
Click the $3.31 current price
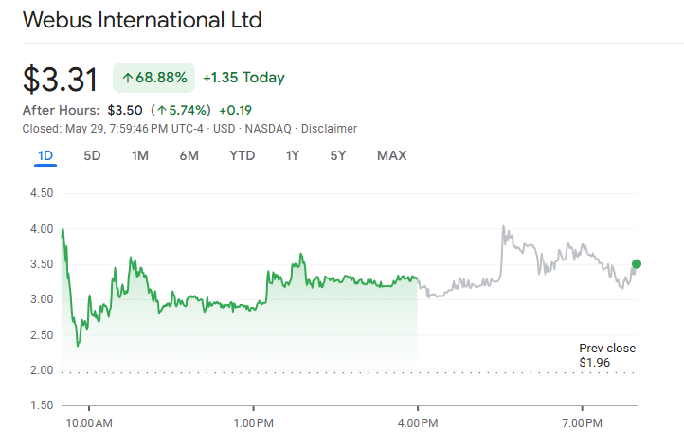[61, 79]
